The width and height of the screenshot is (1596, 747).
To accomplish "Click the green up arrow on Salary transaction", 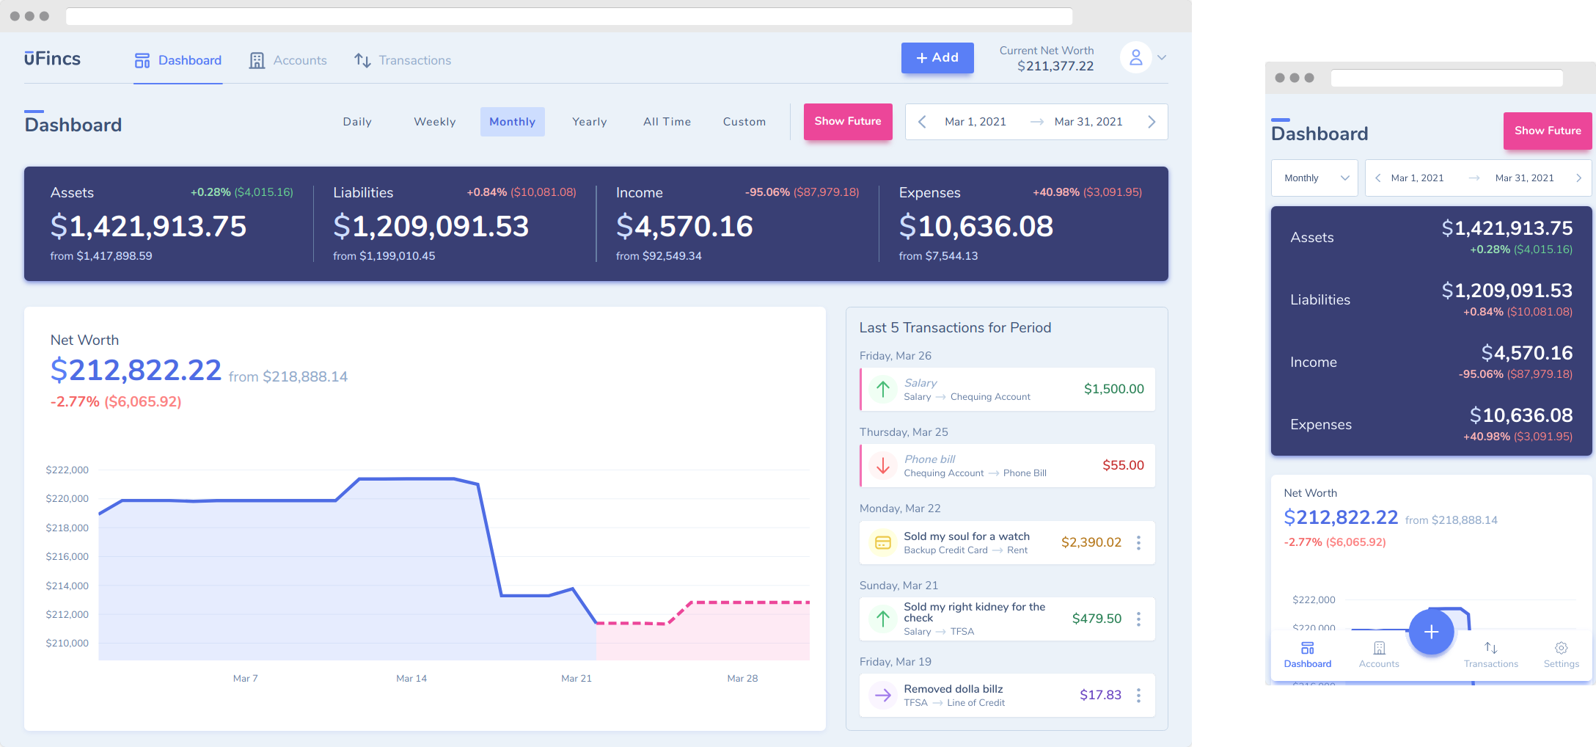I will 883,390.
